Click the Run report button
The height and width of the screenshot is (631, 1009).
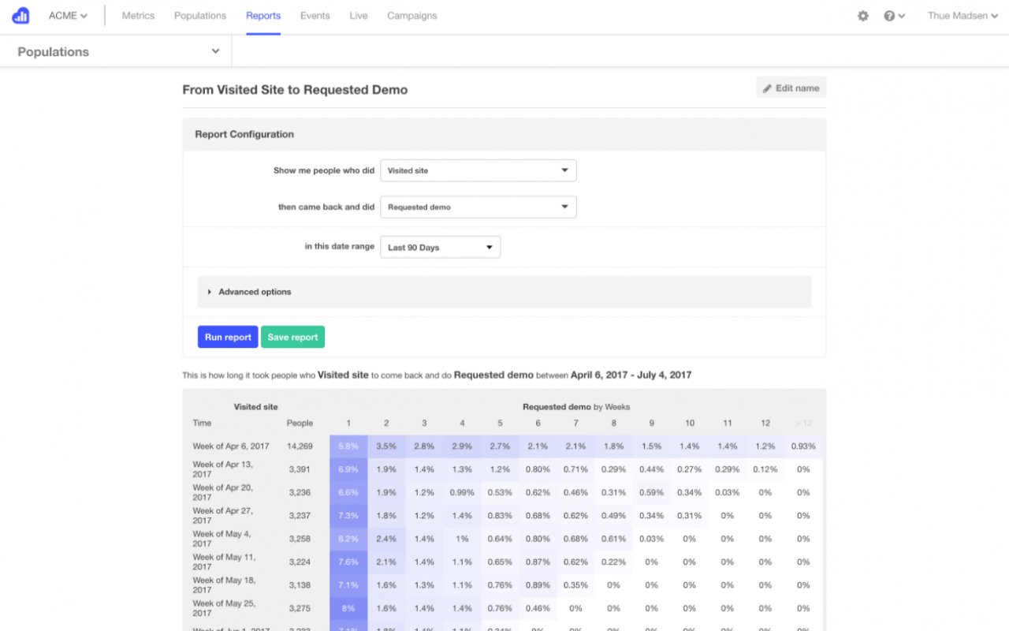(228, 337)
